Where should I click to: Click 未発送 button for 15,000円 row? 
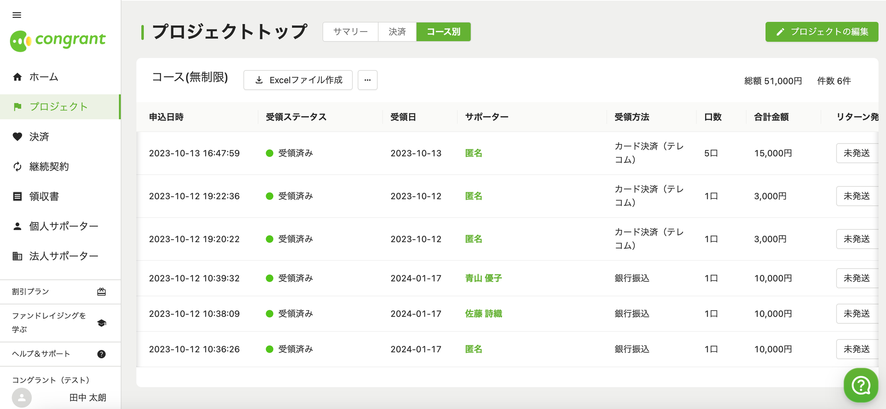coord(857,153)
